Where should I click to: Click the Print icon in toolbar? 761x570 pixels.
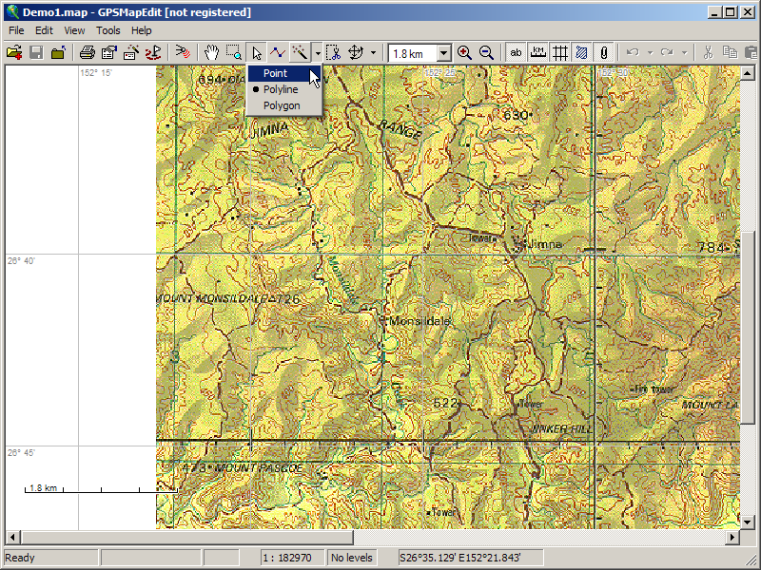pyautogui.click(x=87, y=52)
